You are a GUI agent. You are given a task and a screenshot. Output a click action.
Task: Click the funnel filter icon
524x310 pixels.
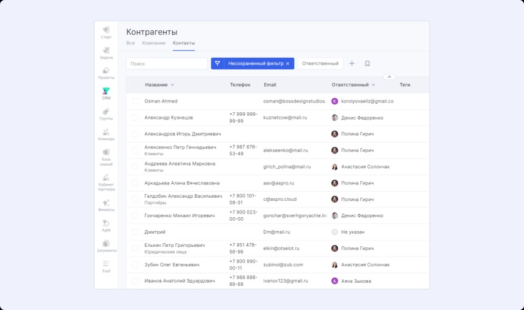[x=217, y=64]
